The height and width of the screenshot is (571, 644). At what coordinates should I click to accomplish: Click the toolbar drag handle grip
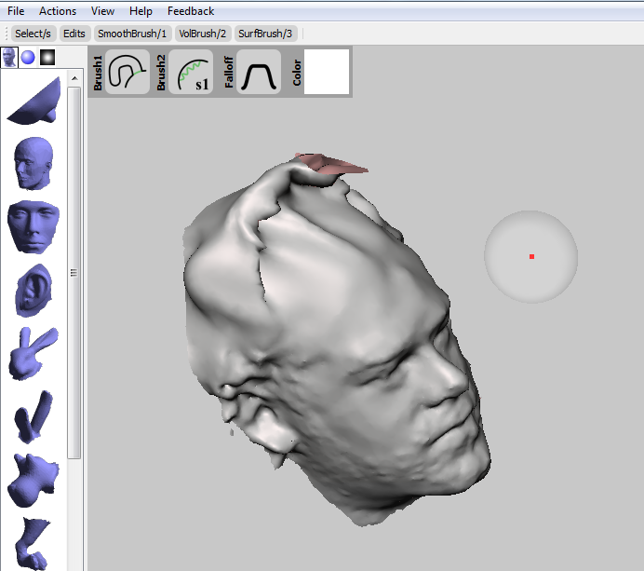(x=7, y=34)
